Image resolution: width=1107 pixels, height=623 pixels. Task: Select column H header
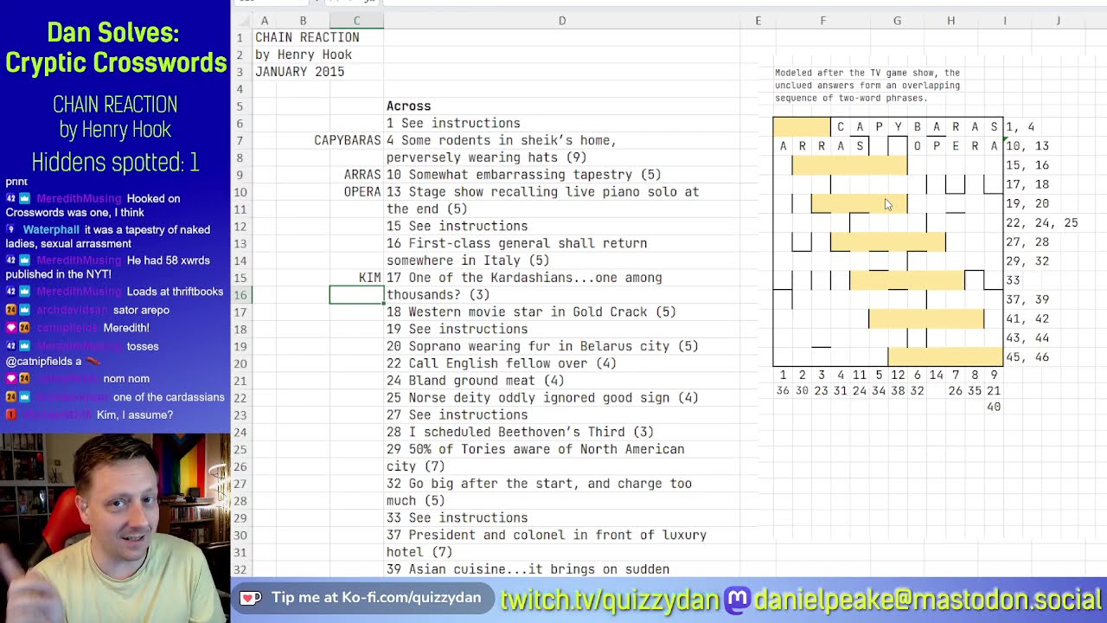[x=950, y=21]
